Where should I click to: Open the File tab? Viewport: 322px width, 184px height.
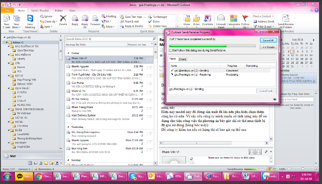click(x=7, y=11)
